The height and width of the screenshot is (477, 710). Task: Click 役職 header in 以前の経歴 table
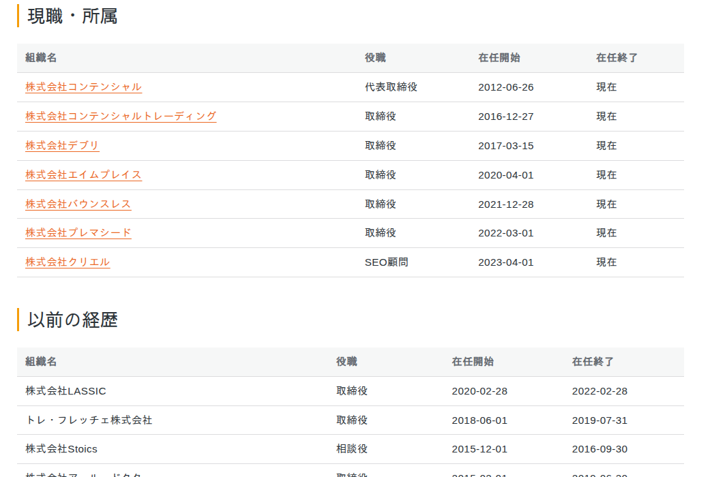[347, 362]
